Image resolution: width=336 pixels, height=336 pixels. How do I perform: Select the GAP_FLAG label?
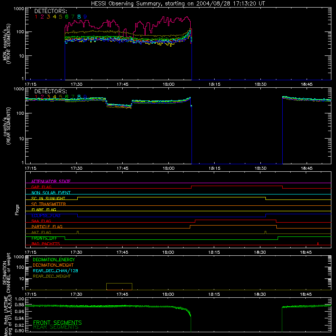tap(41, 187)
